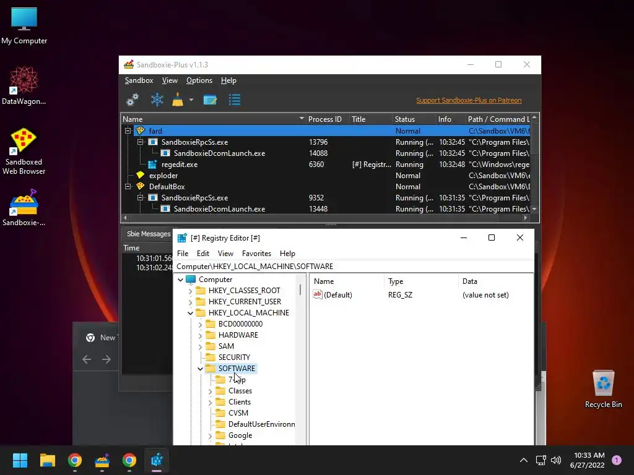Open the View menu in Sandboxie-Plus

coord(170,80)
